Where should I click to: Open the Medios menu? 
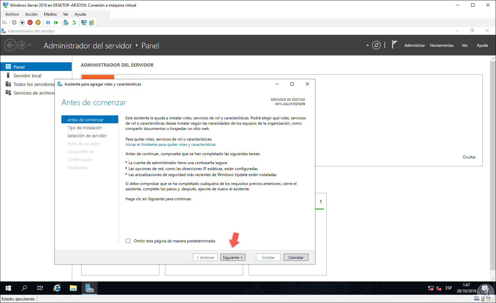pos(50,14)
